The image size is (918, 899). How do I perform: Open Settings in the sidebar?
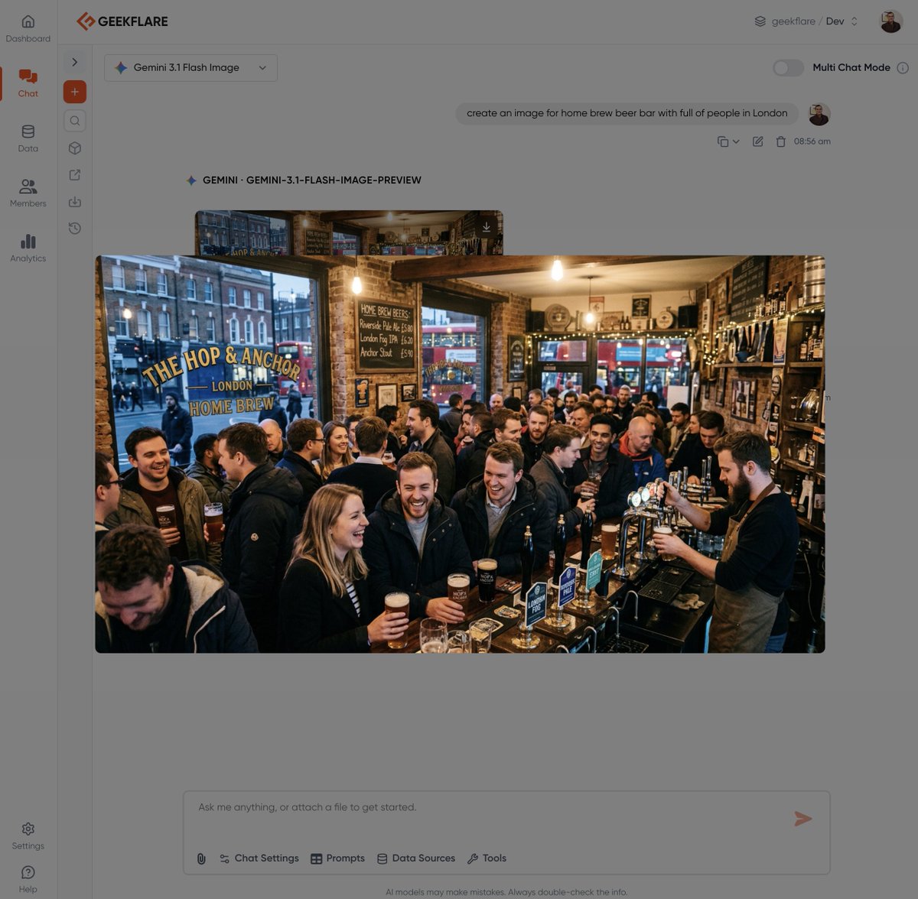pos(28,836)
